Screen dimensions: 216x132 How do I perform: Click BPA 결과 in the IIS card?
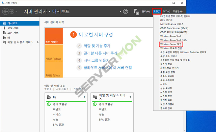coord(58,125)
